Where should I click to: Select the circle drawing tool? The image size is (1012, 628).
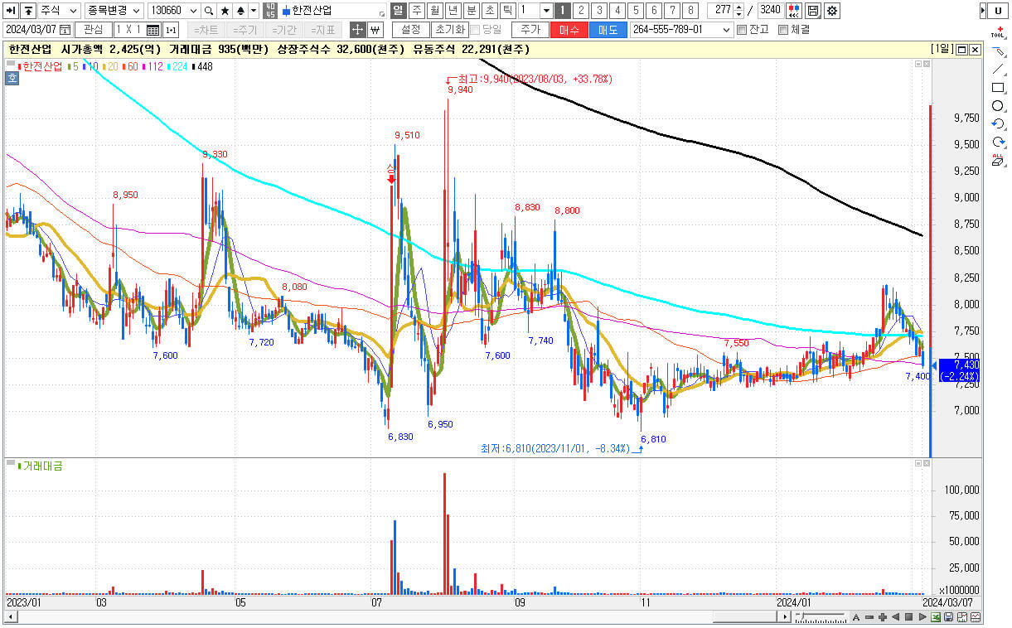pos(998,105)
